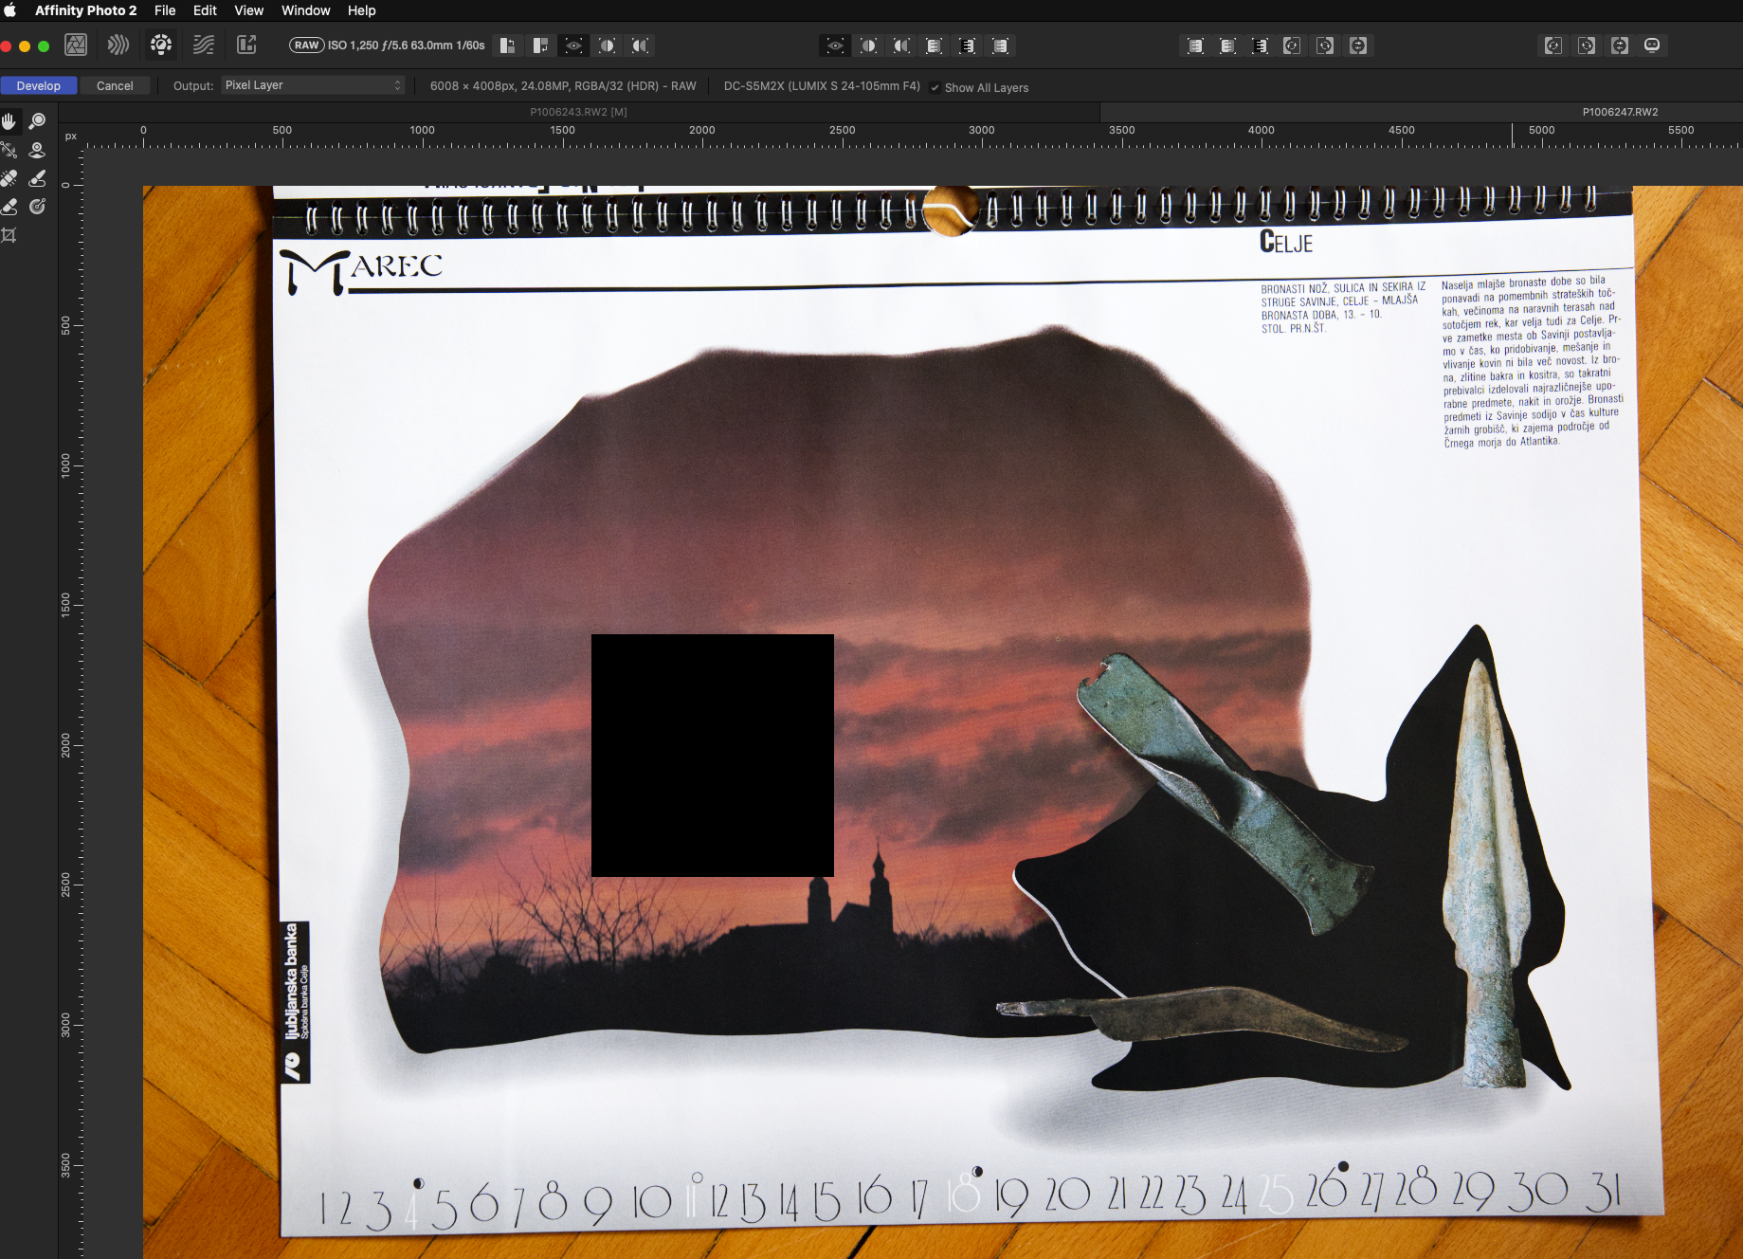This screenshot has height=1259, width=1743.
Task: Click the DC-S5M2X camera lens info text
Action: pos(822,85)
